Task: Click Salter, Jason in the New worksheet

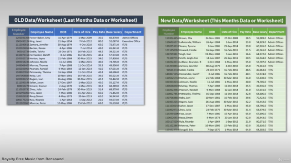Action: (186, 106)
